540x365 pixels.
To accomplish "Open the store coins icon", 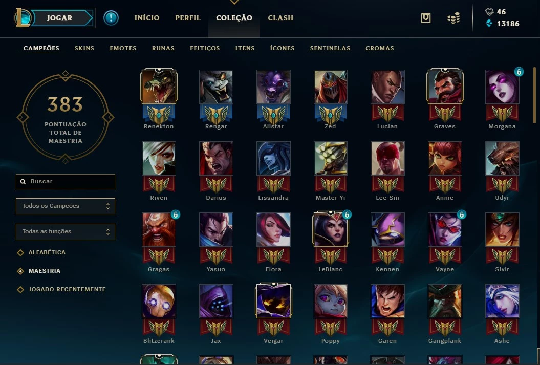I will point(453,18).
